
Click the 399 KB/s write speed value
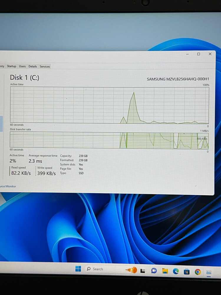click(x=47, y=173)
